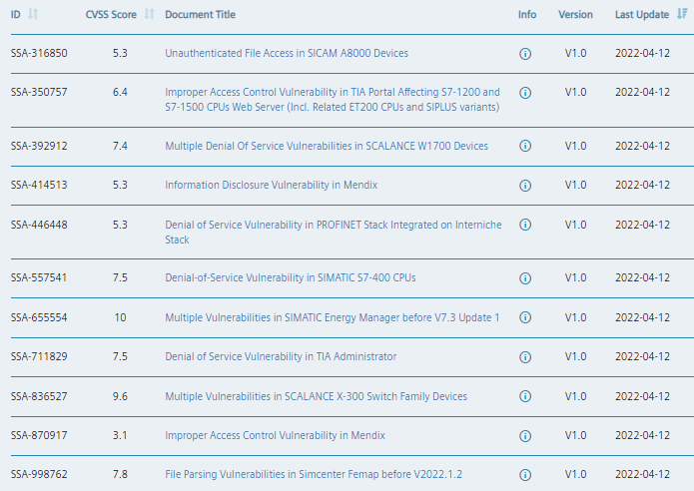Open SIMATIC S7-400 CPUs Denial-of-Service advisory
Screen dimensions: 694x491
coord(291,277)
